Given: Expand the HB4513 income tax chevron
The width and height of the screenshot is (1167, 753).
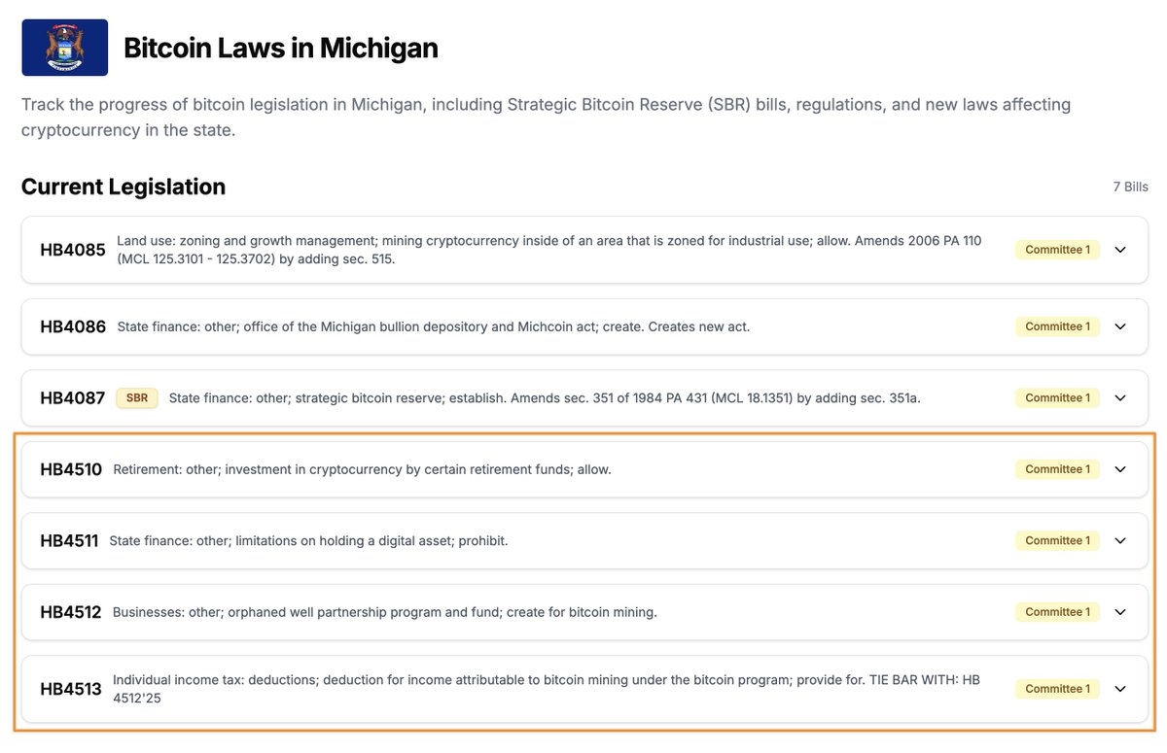Looking at the screenshot, I should [x=1120, y=689].
